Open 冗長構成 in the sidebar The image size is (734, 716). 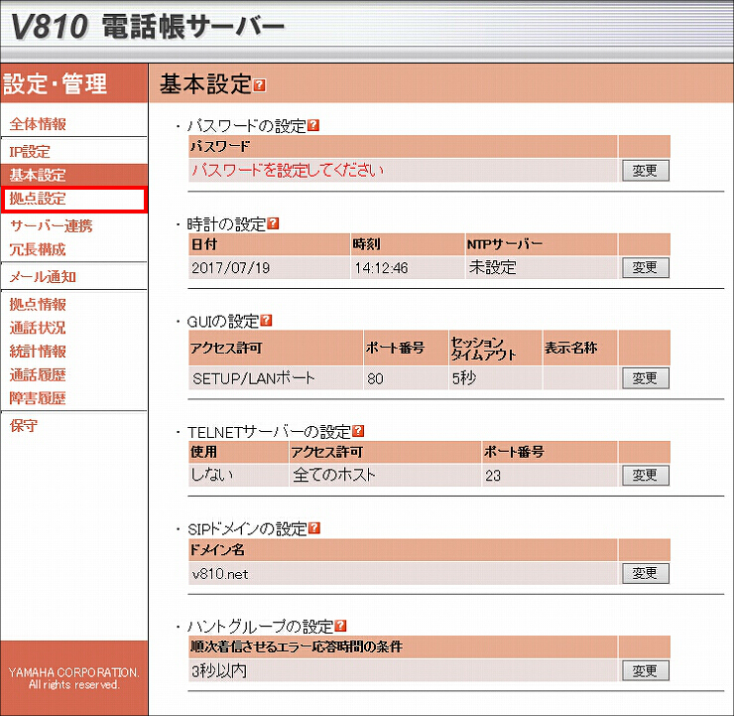point(38,249)
